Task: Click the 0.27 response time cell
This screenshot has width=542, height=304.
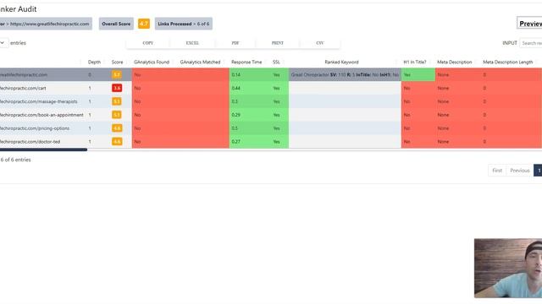Action: (251, 142)
